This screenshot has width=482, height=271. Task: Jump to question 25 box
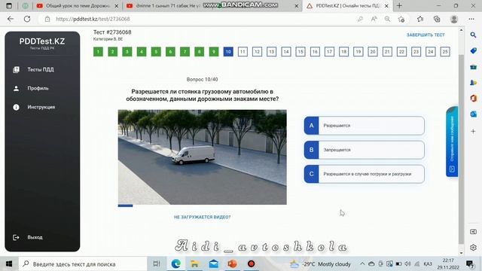click(445, 52)
